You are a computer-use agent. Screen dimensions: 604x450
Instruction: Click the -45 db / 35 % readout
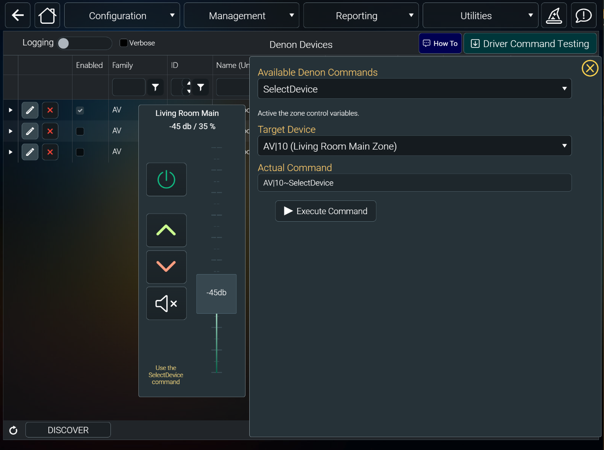(192, 126)
